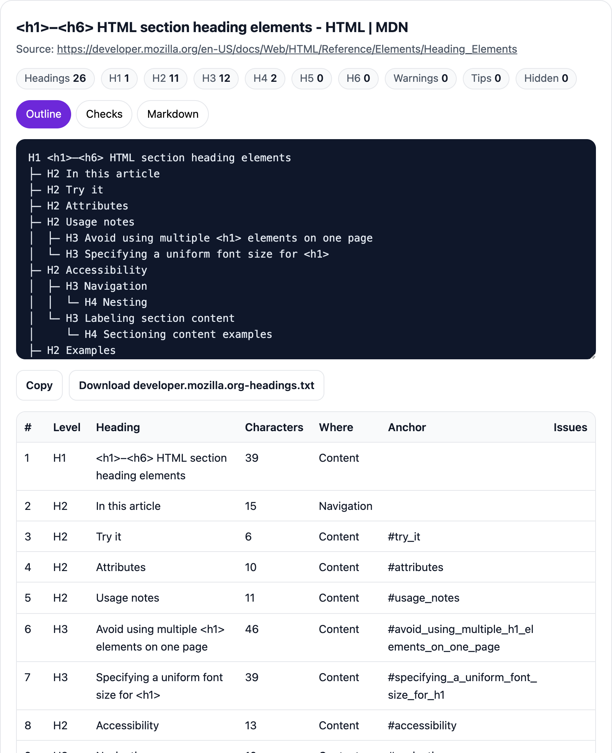Switch to the Outline tab
The height and width of the screenshot is (753, 612).
[44, 114]
